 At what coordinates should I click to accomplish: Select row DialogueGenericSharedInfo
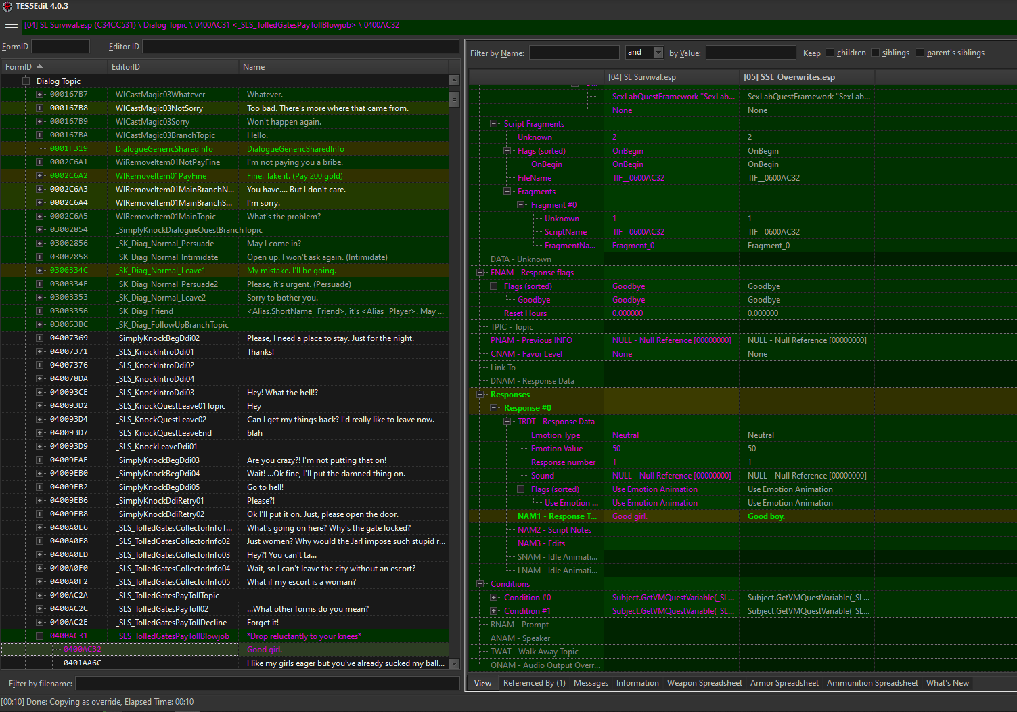point(223,149)
